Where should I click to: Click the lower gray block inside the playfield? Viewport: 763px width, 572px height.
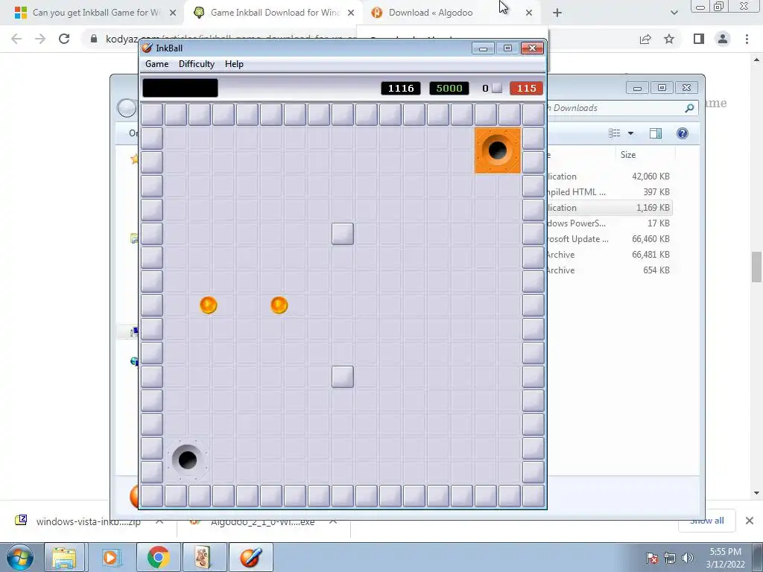[343, 377]
